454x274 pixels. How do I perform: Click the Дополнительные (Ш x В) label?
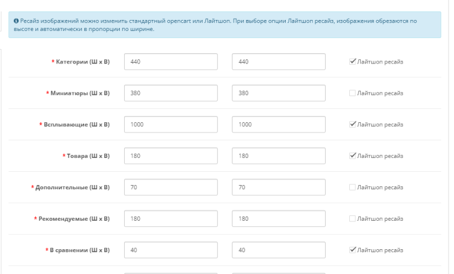click(x=73, y=187)
